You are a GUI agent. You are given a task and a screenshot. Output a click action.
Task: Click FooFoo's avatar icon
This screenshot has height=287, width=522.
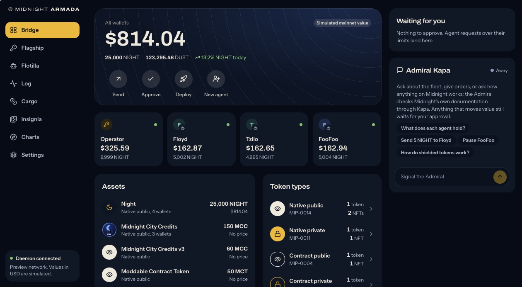pyautogui.click(x=324, y=124)
